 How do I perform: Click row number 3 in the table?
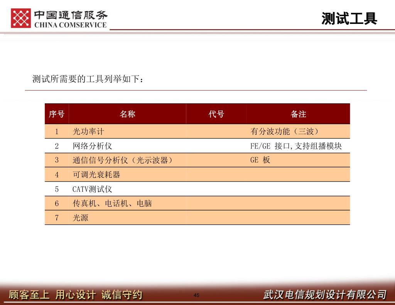[57, 160]
